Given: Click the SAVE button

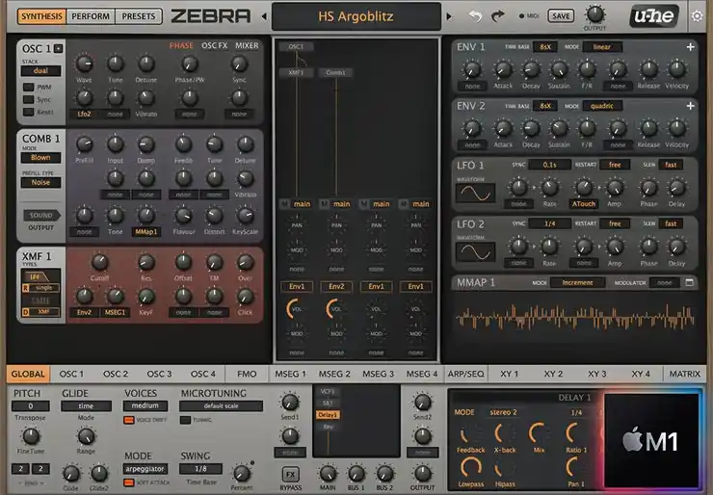Looking at the screenshot, I should [561, 16].
